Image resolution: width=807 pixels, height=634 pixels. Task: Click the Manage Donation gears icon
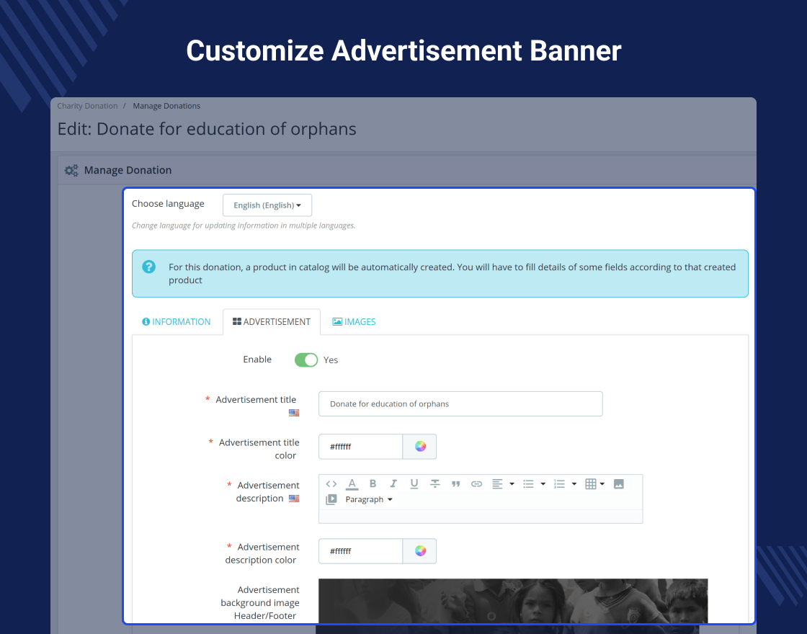tap(71, 170)
